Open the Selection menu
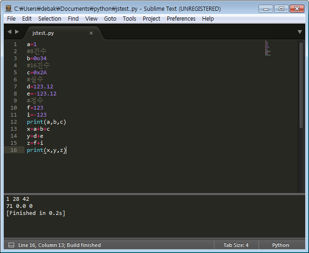309x253 pixels. [49, 19]
